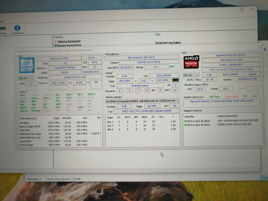This screenshot has width=268, height=201.
Task: Click the BIOS date 08/19/2013 field
Action: click(x=126, y=67)
